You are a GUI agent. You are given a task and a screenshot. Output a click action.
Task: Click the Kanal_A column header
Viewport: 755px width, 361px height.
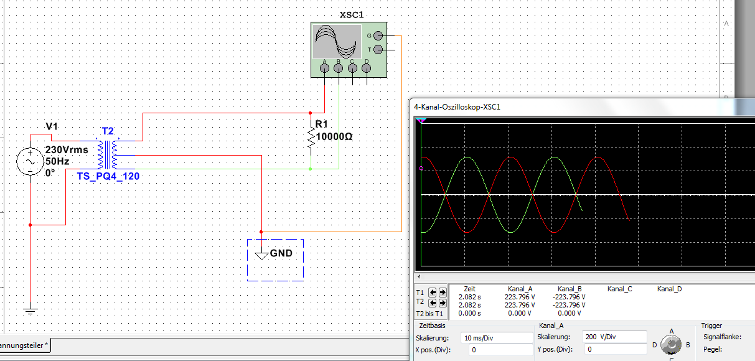coord(520,289)
